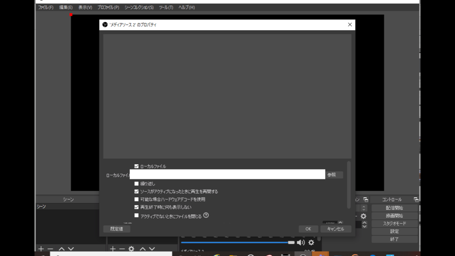
Task: Open the sources panel gear icon
Action: pos(131,249)
